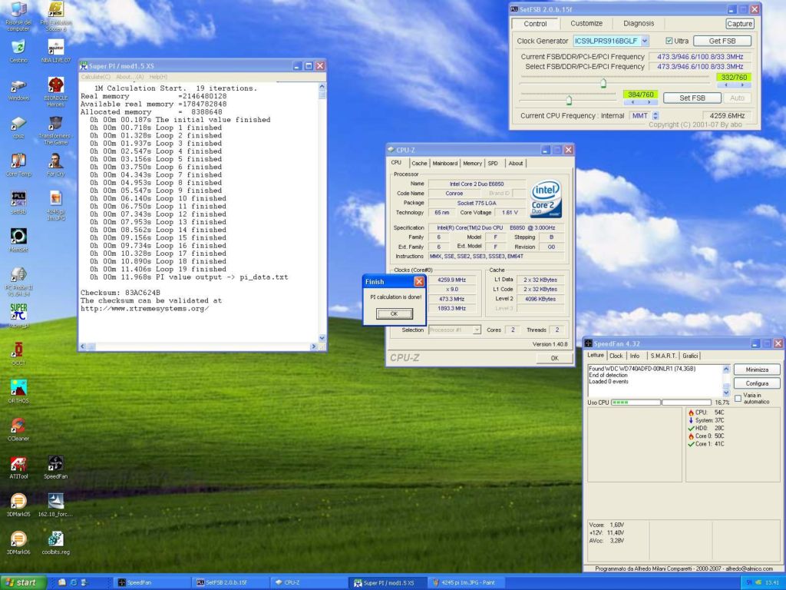
Task: Switch to the Diagnosis tab in SetFSB
Action: (638, 23)
